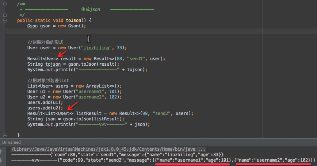317x166 pixels.
Task: Collapse the Javadoc comment at the /** line
Action: (x=5, y=4)
